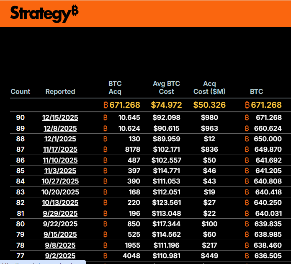Click the Count column header
Screen dimensions: 291x264
tap(21, 91)
